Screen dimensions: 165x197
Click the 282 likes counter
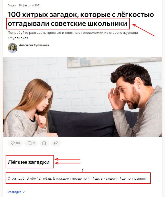18,143
